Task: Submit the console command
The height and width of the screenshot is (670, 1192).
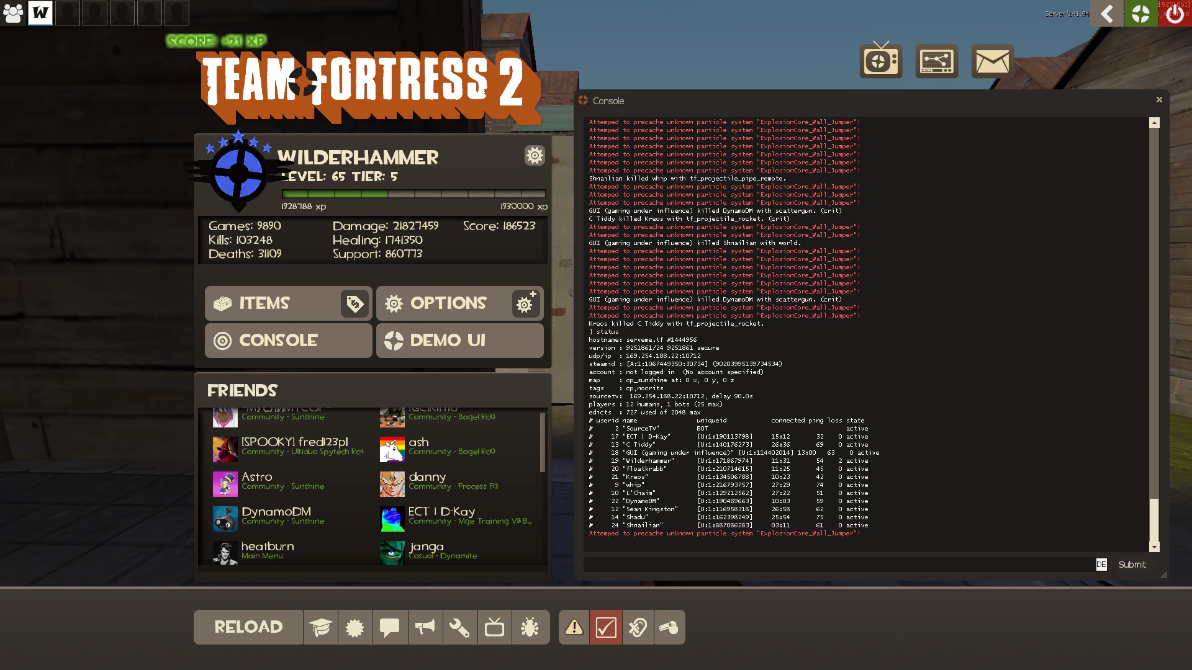Action: pos(1132,565)
